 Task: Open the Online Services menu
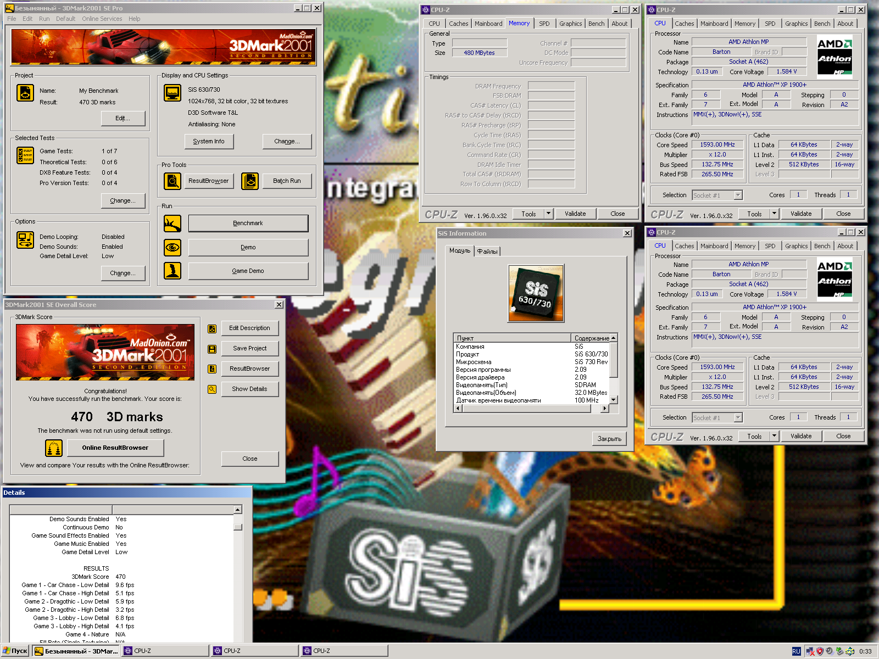coord(102,19)
